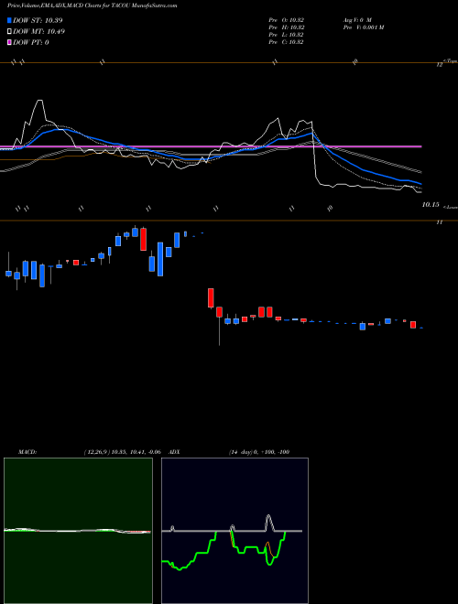458x604 pixels.
Task: Click the magenta DOW PT legend swatch
Action: click(9, 42)
